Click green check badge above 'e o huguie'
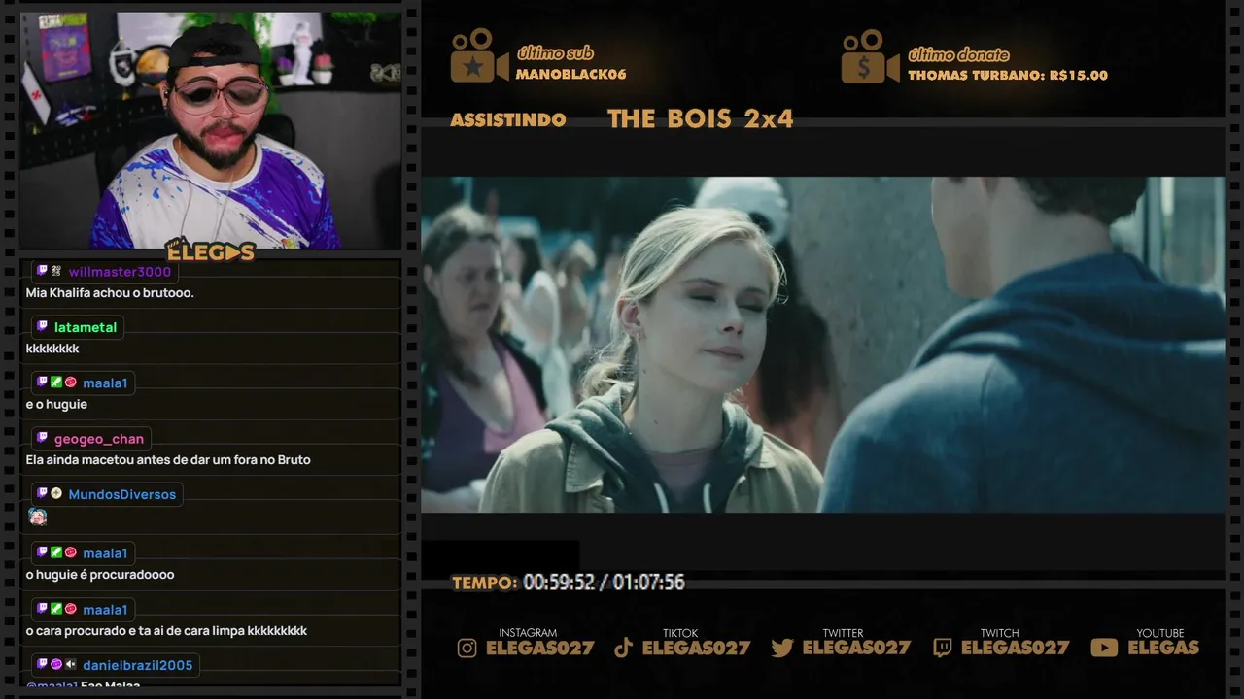This screenshot has height=699, width=1244. coord(56,383)
